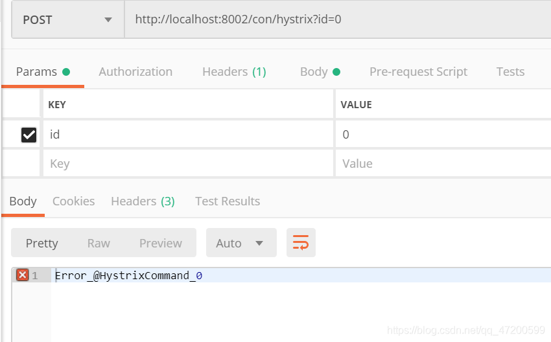551x342 pixels.
Task: Click the request URL field
Action: pos(338,19)
